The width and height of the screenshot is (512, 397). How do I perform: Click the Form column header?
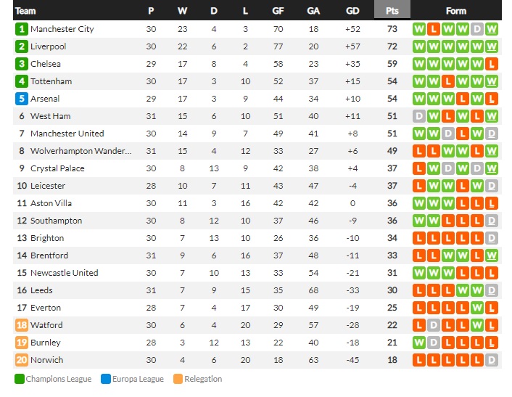point(456,11)
